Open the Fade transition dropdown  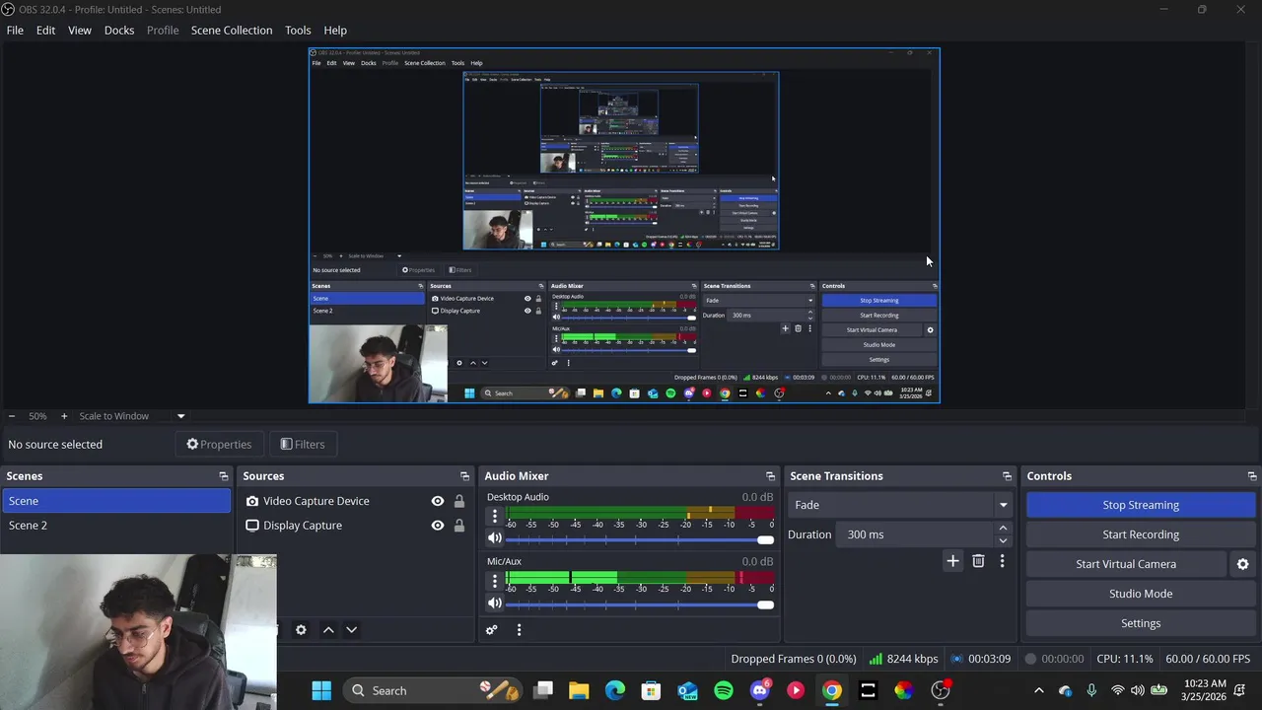[x=901, y=505]
